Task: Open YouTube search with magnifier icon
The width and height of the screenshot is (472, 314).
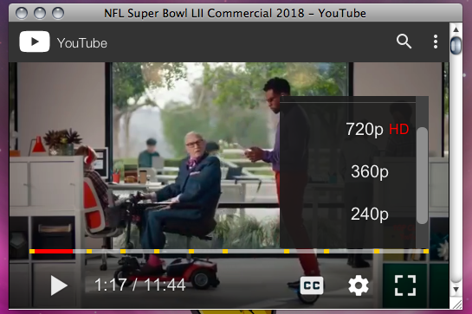Action: coord(404,42)
